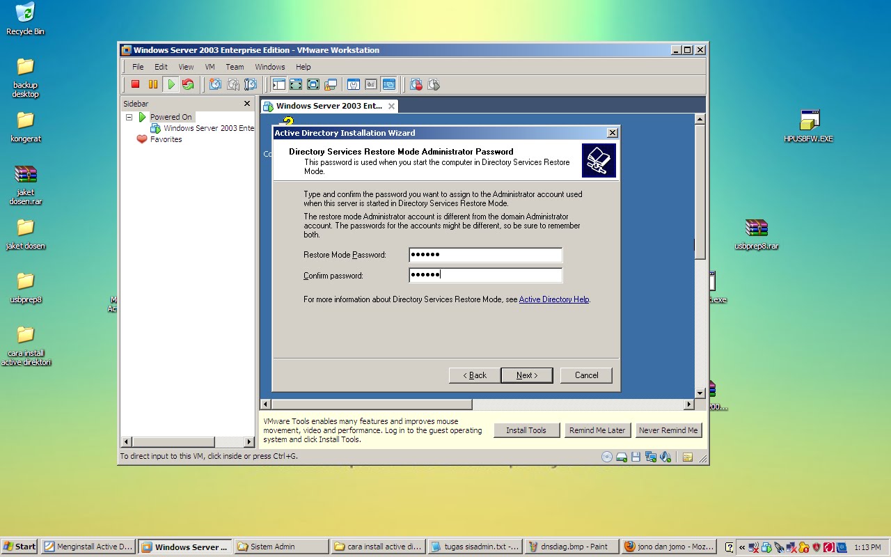Switch to jono dan jomo Mozilla taskbar button
891x557 pixels.
click(x=668, y=547)
